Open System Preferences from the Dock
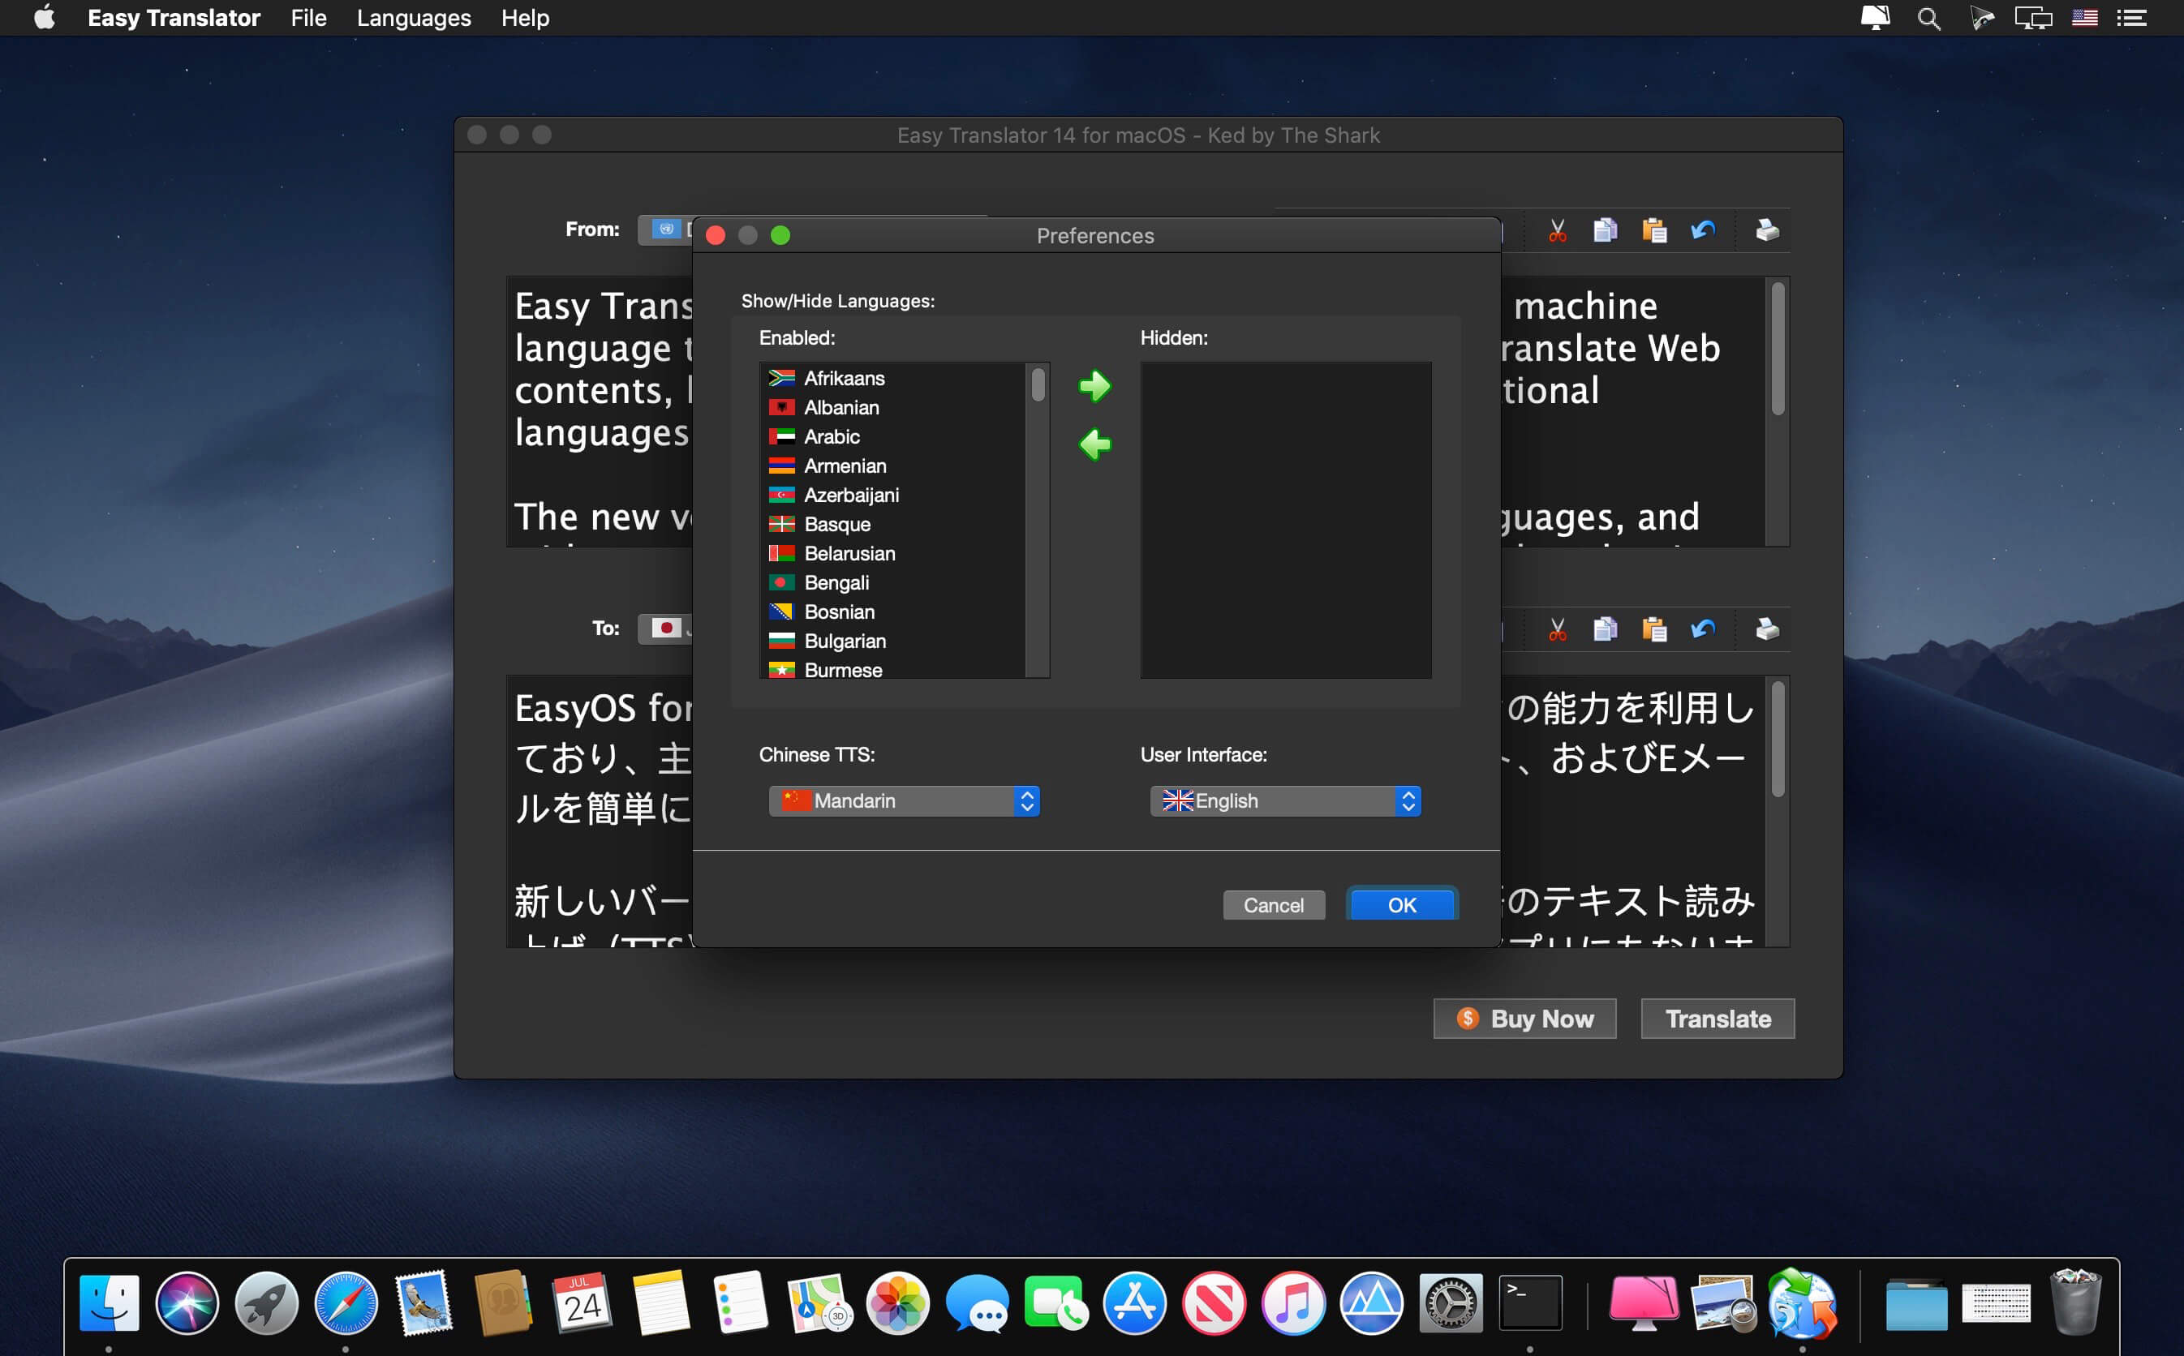The height and width of the screenshot is (1356, 2184). coord(1451,1303)
